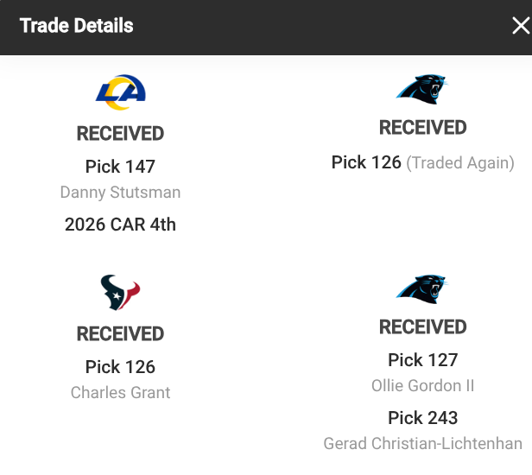Click RECEIVED heading above Pick 127
Screen dimensions: 532x475
423,327
